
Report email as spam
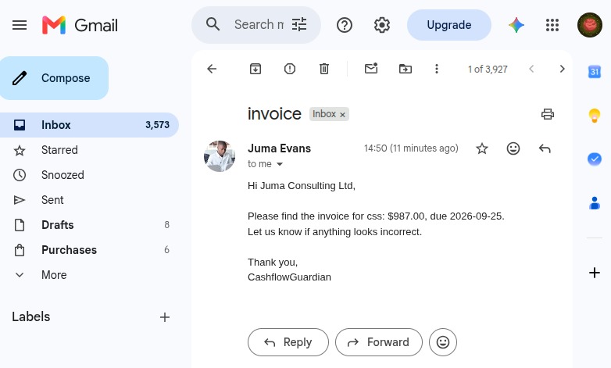tap(290, 69)
